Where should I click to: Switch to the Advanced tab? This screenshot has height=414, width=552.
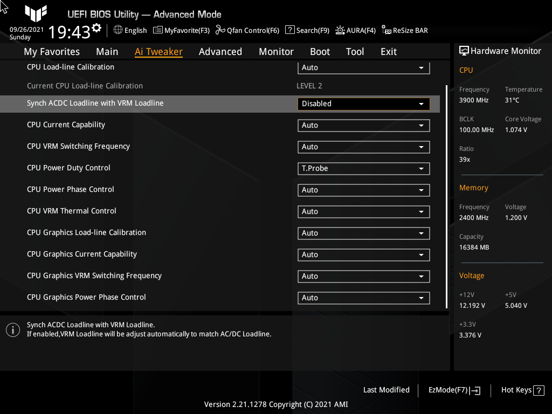pyautogui.click(x=220, y=51)
